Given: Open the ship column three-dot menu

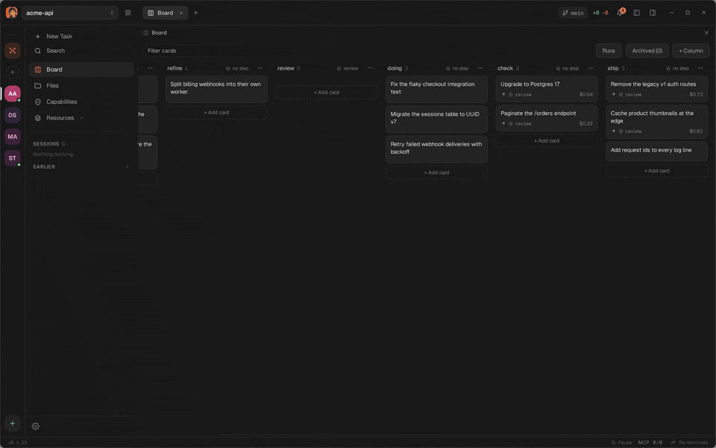Looking at the screenshot, I should (x=700, y=68).
